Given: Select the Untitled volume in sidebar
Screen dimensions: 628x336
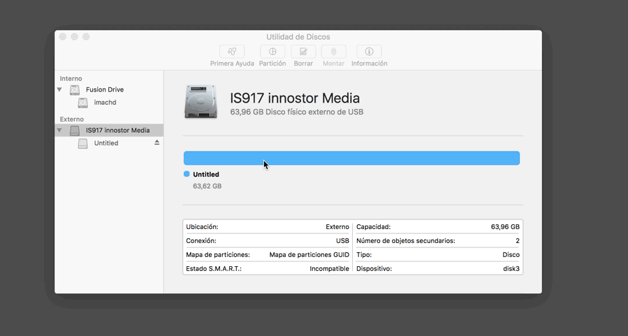Looking at the screenshot, I should [105, 143].
